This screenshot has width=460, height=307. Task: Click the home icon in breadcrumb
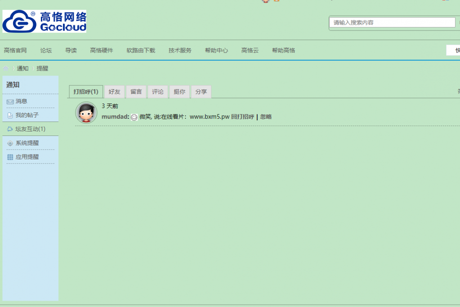click(6, 68)
